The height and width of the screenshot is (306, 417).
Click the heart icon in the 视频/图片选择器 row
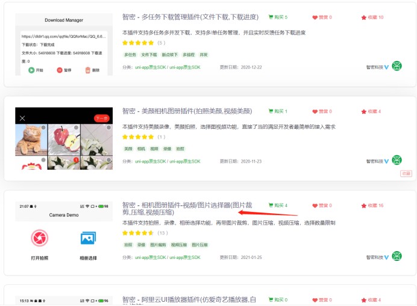315,206
